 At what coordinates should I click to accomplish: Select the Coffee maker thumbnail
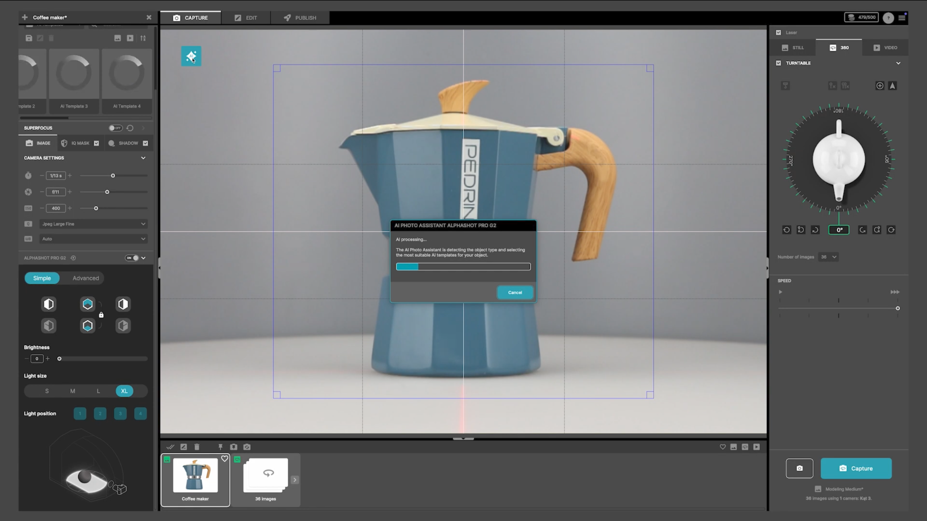click(x=196, y=480)
